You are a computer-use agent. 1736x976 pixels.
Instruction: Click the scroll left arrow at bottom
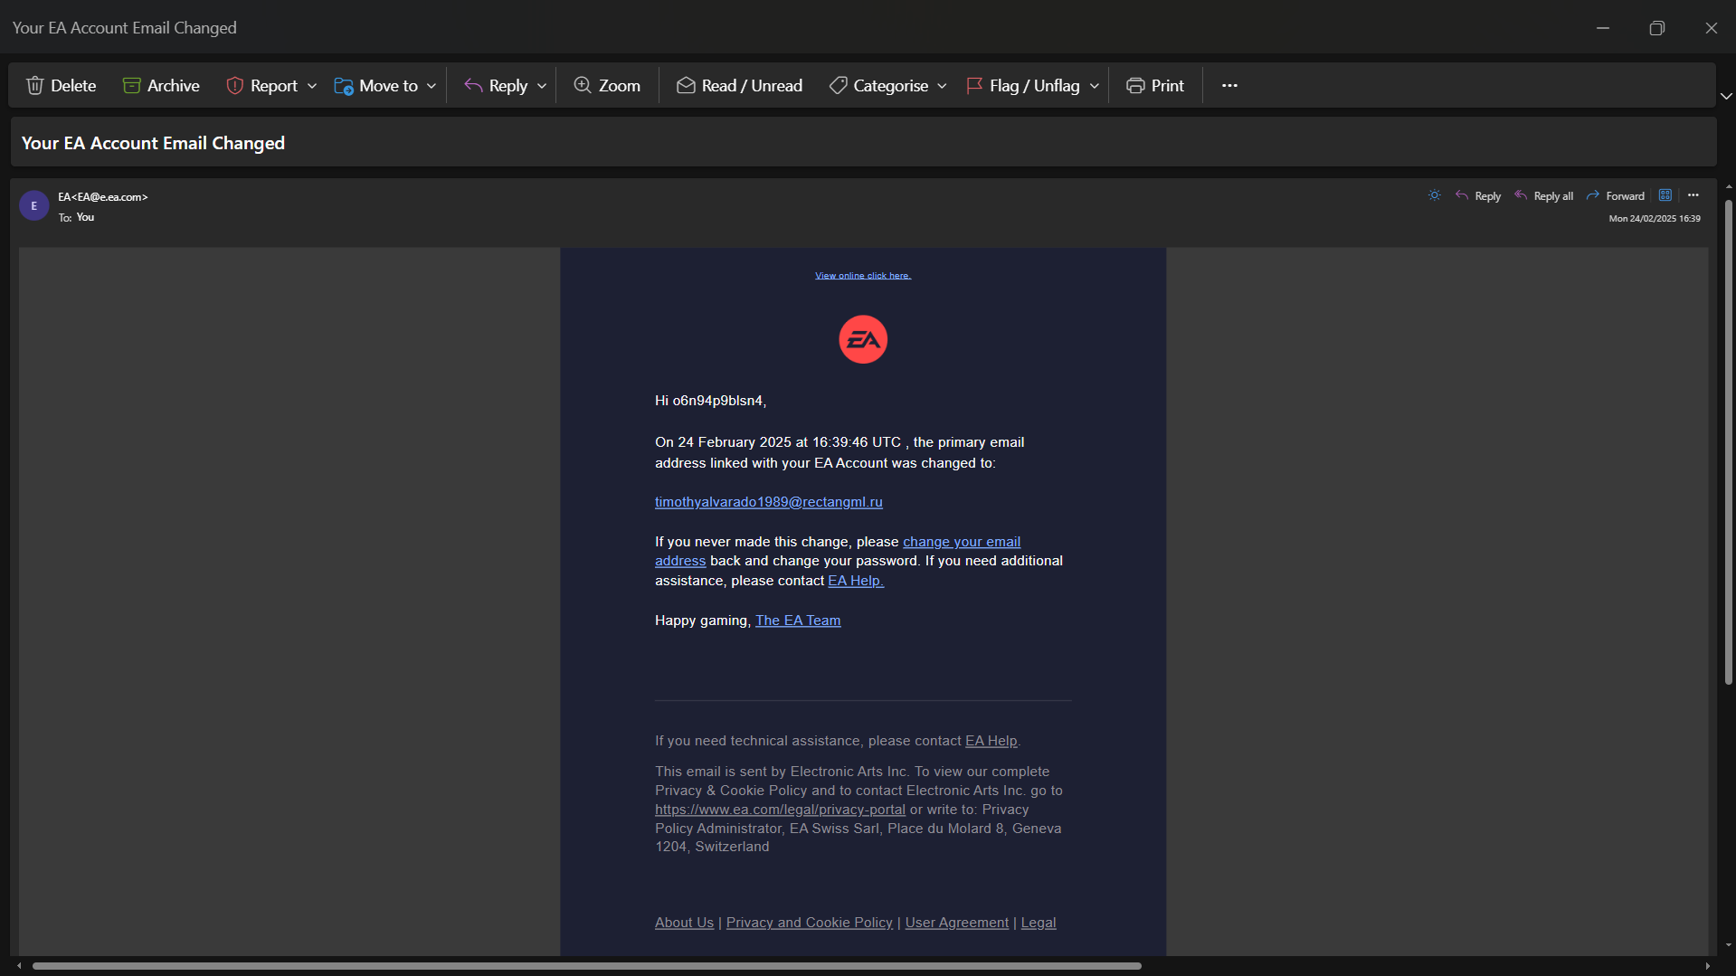19,966
